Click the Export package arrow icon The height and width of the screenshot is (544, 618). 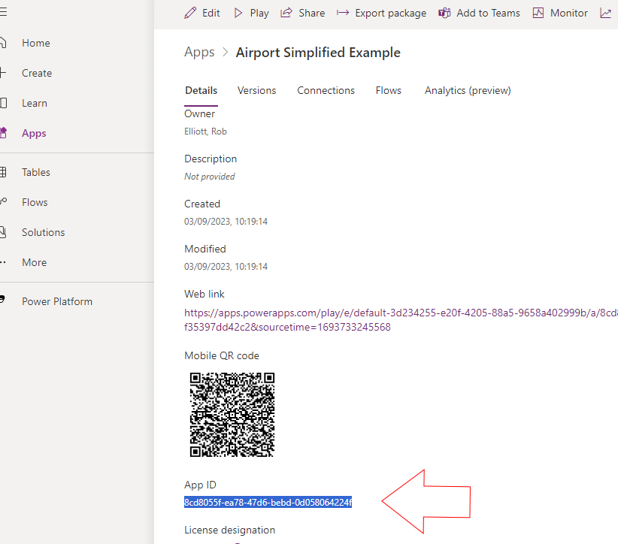pos(343,13)
